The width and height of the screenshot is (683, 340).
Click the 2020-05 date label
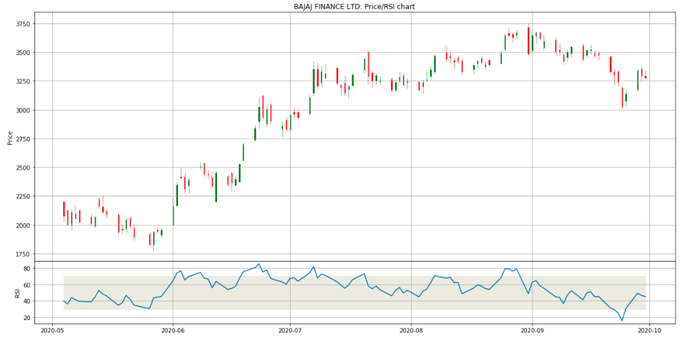52,332
